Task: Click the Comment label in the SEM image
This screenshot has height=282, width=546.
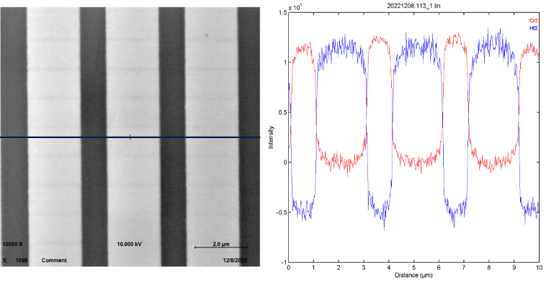Action: click(x=54, y=260)
